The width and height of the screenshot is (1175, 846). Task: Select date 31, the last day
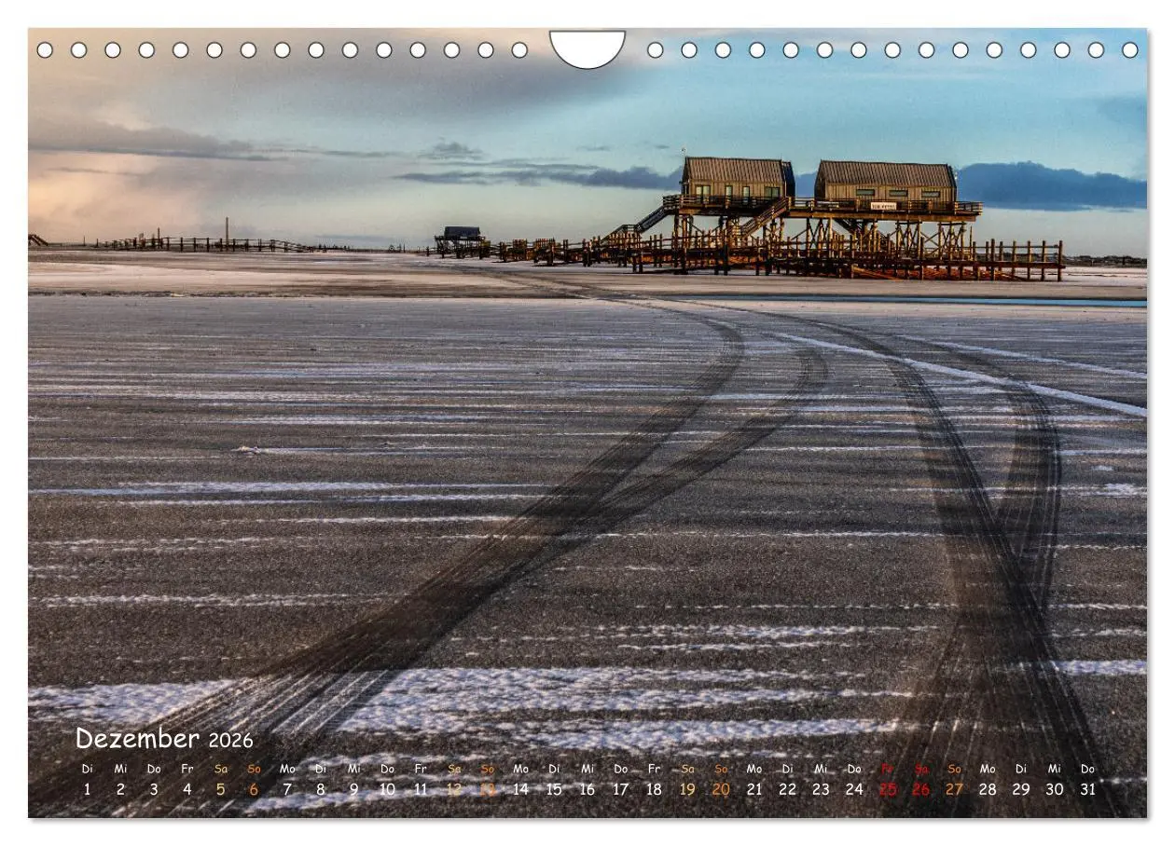tap(1087, 789)
